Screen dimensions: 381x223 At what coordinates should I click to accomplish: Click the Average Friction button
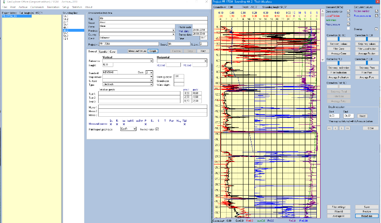(367, 53)
